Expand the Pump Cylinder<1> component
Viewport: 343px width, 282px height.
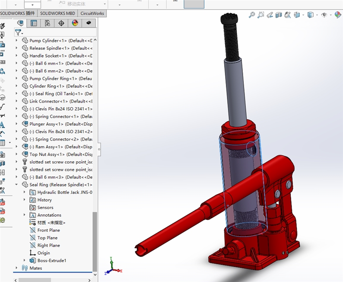tap(16, 41)
